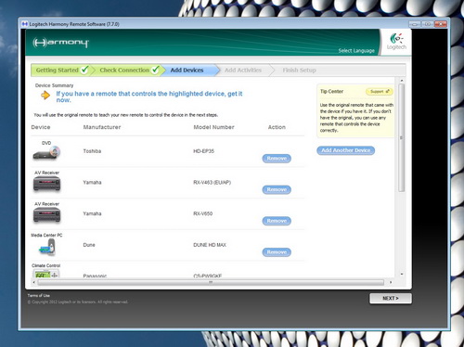
Task: Open the Support link in Tip Center
Action: coord(380,92)
